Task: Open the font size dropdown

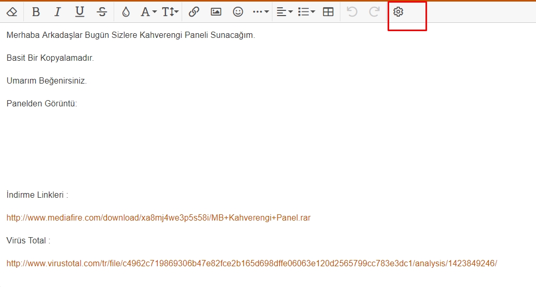Action: click(170, 12)
